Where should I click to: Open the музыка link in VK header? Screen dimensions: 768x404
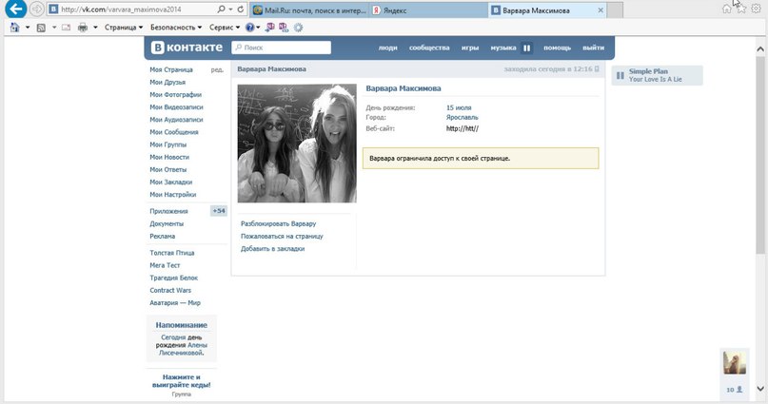pyautogui.click(x=503, y=48)
